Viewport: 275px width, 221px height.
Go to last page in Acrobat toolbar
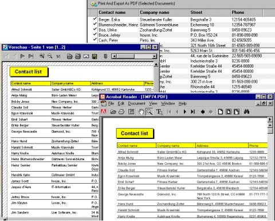(x=193, y=112)
